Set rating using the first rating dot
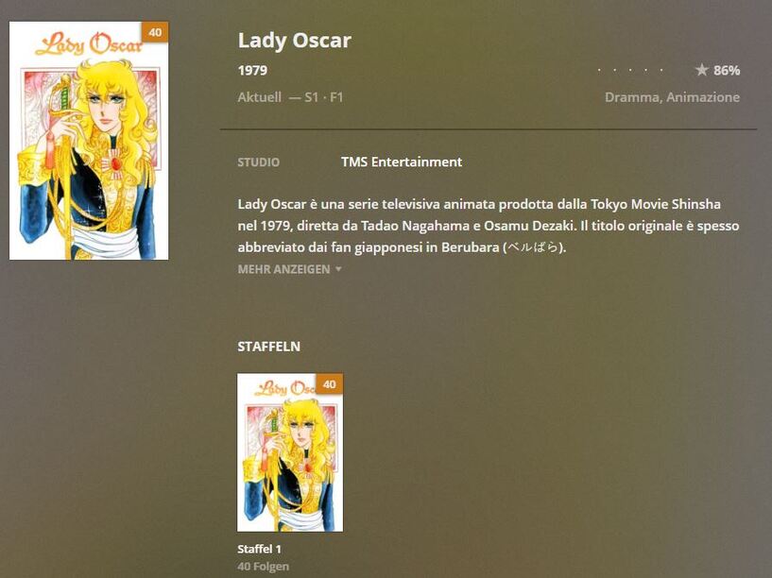 (x=599, y=70)
